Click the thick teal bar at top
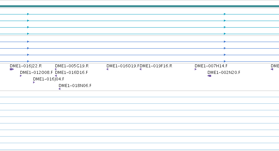Viewport: 279px width, 151px height. pos(140,6)
